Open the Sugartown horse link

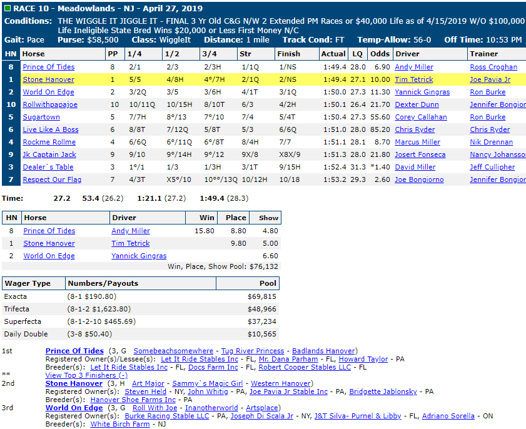[41, 117]
